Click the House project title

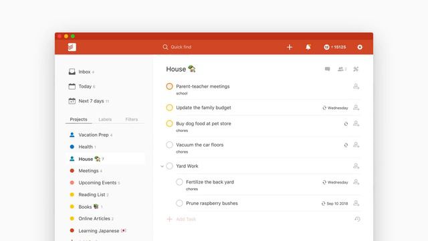181,69
